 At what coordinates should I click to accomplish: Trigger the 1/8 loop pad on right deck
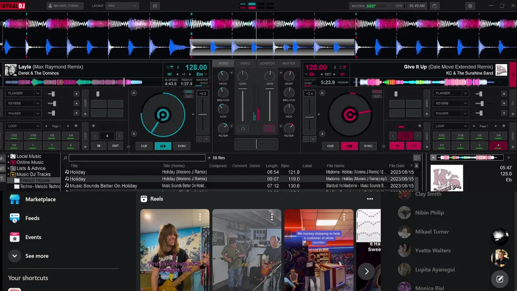click(479, 136)
